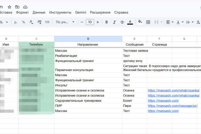
Task: Select the Реабилитация cell
Action: pos(88,56)
